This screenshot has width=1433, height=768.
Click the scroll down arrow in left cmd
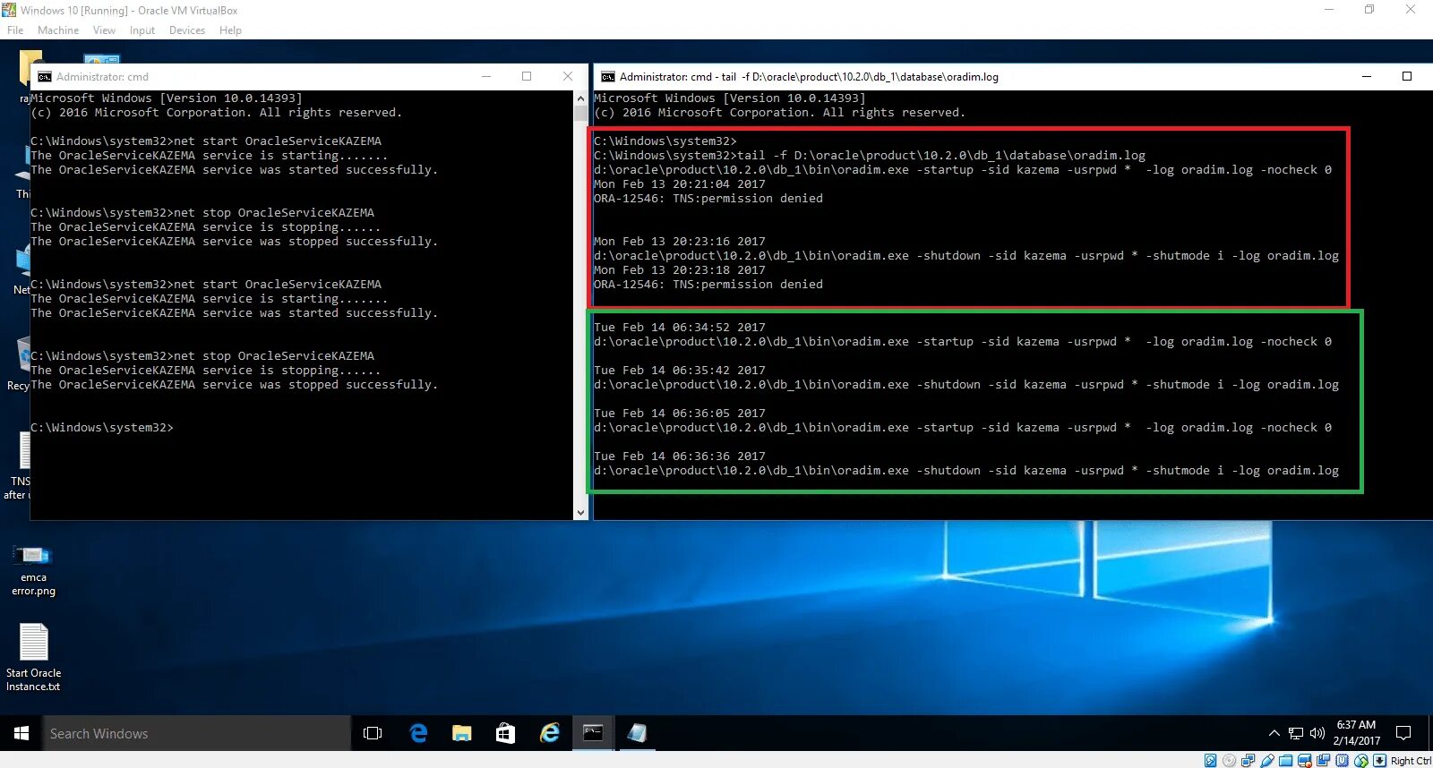click(x=580, y=513)
